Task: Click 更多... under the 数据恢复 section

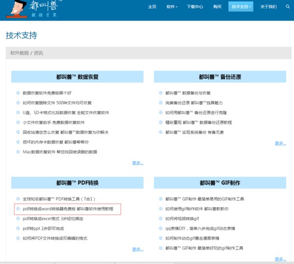Action: click(138, 163)
